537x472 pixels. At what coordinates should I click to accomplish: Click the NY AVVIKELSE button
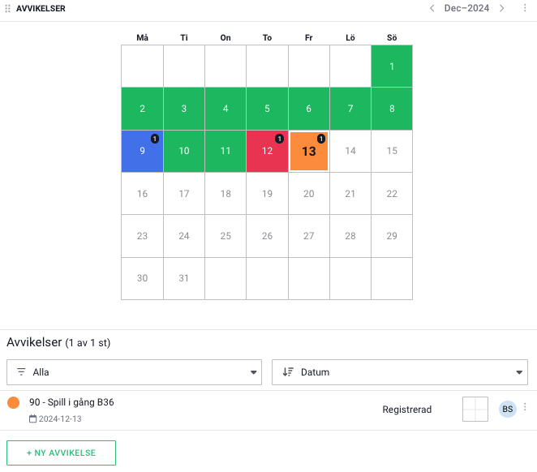(x=61, y=453)
